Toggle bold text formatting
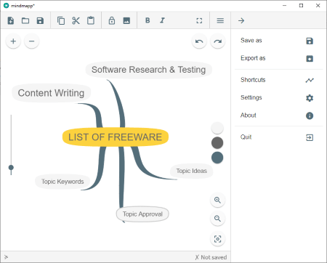This screenshot has width=327, height=263. point(148,20)
